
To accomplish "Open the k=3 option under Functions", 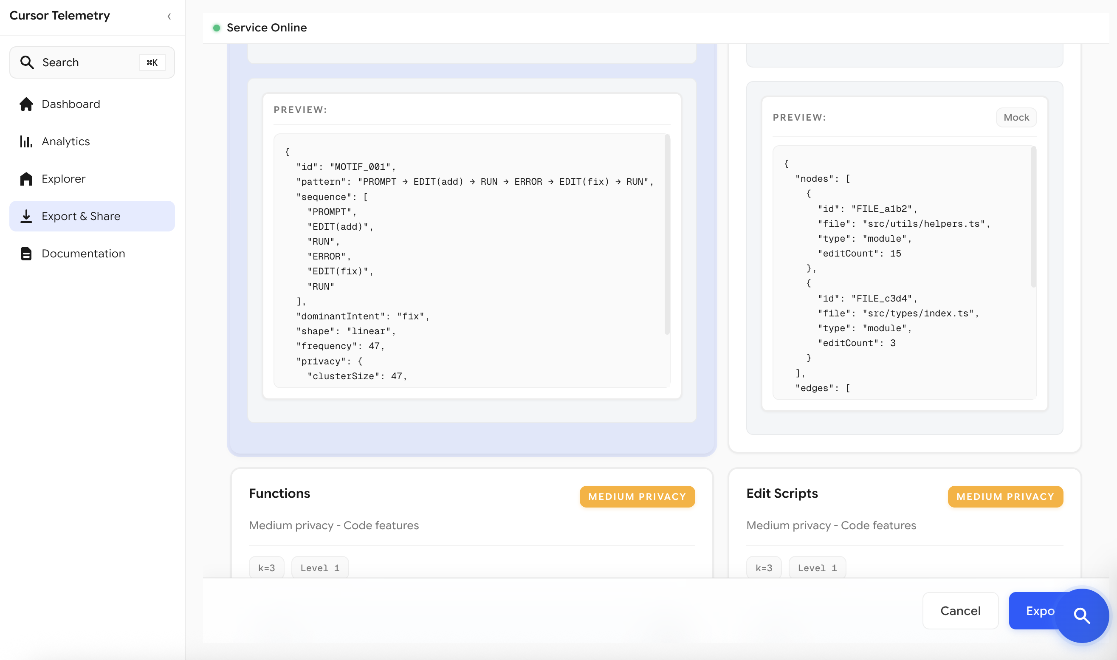I will pyautogui.click(x=266, y=567).
